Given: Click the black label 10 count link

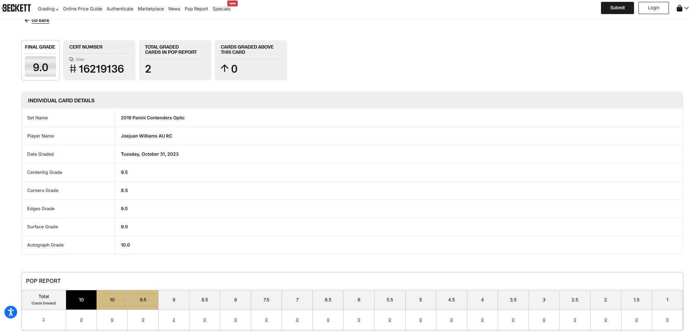Looking at the screenshot, I should [81, 320].
